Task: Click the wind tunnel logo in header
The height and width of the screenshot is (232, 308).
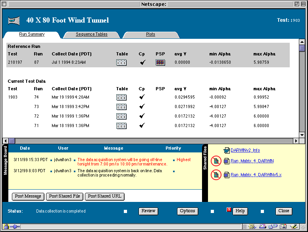Action: click(x=14, y=20)
